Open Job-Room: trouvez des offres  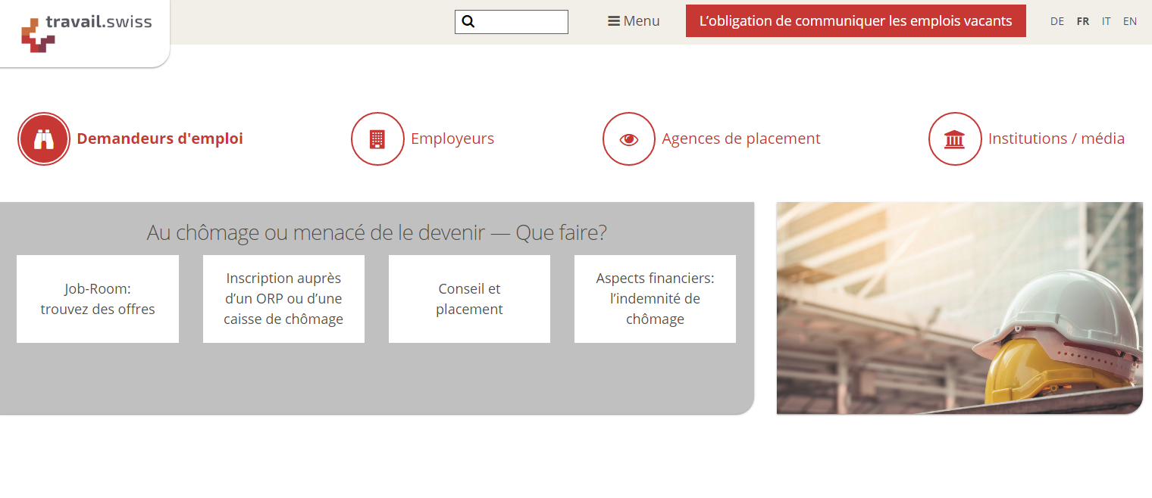pyautogui.click(x=97, y=298)
